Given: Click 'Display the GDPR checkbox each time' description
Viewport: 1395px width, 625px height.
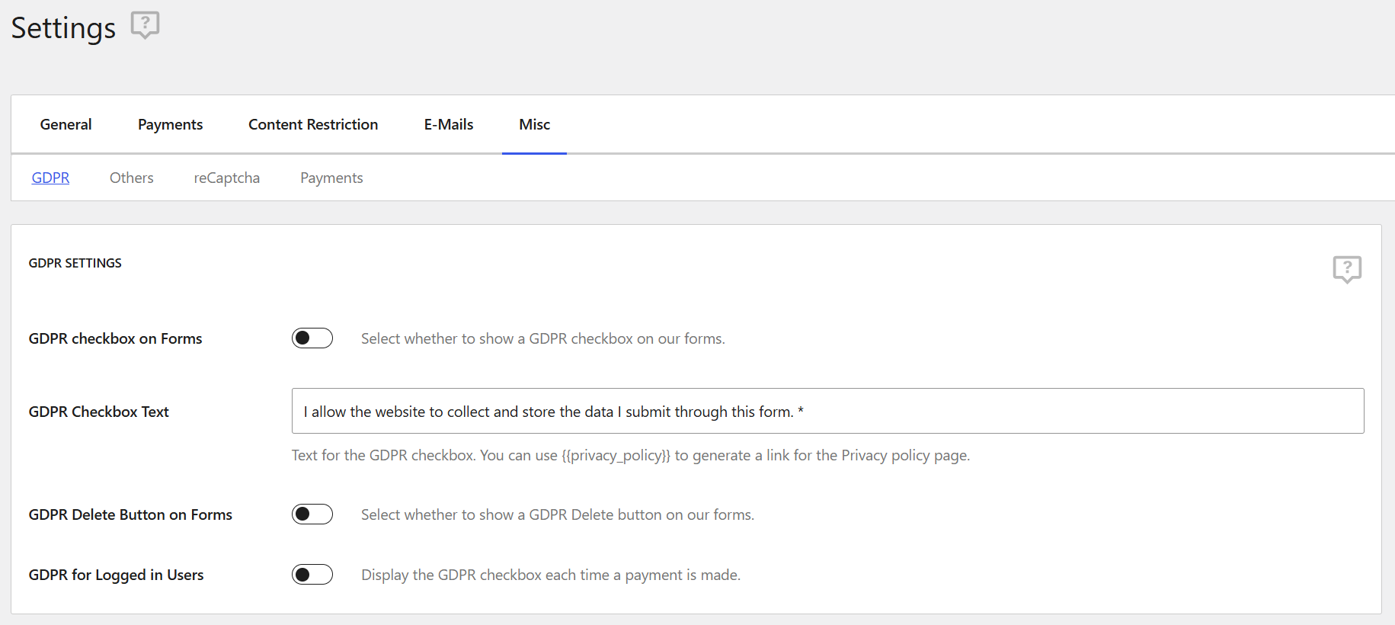Looking at the screenshot, I should pyautogui.click(x=551, y=575).
